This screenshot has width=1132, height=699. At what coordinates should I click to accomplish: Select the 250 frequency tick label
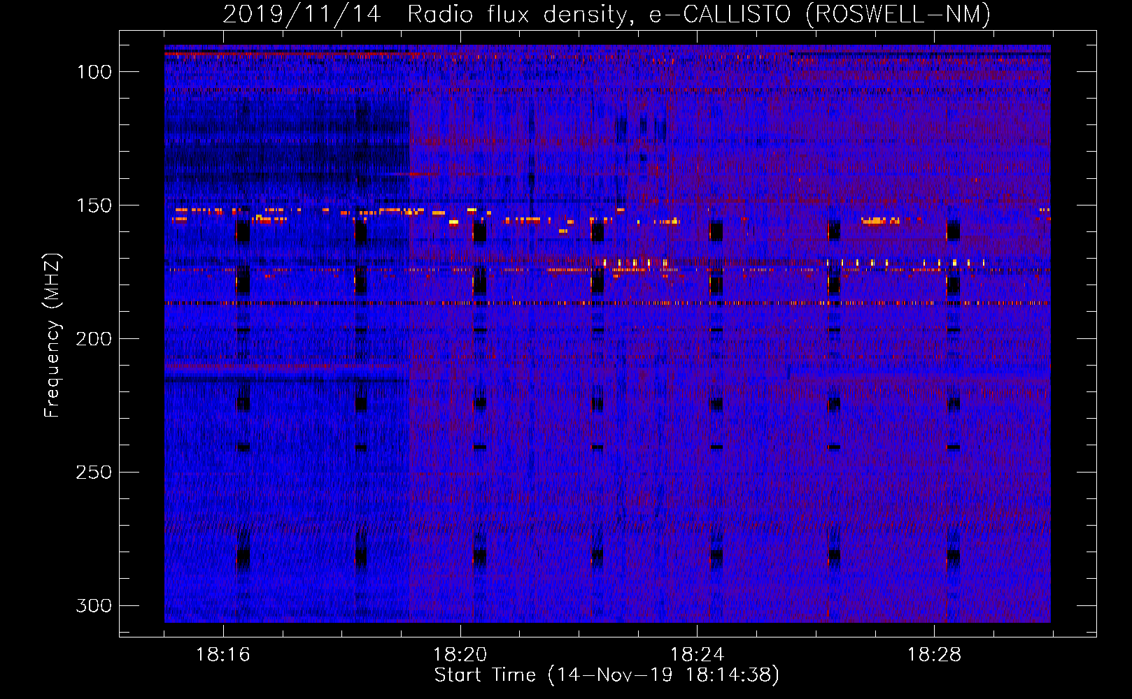tap(94, 473)
